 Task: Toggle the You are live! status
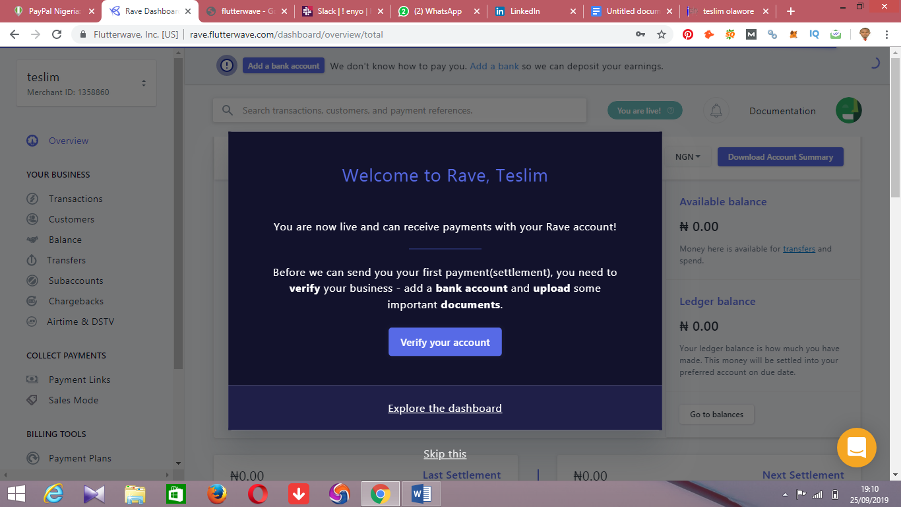coord(645,110)
